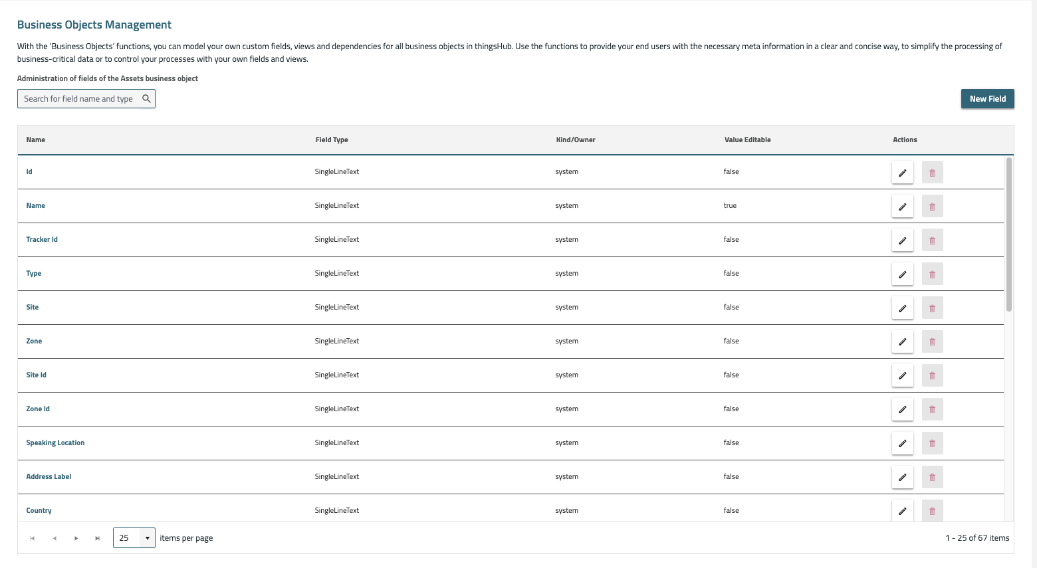Sort by Value Editable column header
The image size is (1037, 568).
(x=747, y=140)
